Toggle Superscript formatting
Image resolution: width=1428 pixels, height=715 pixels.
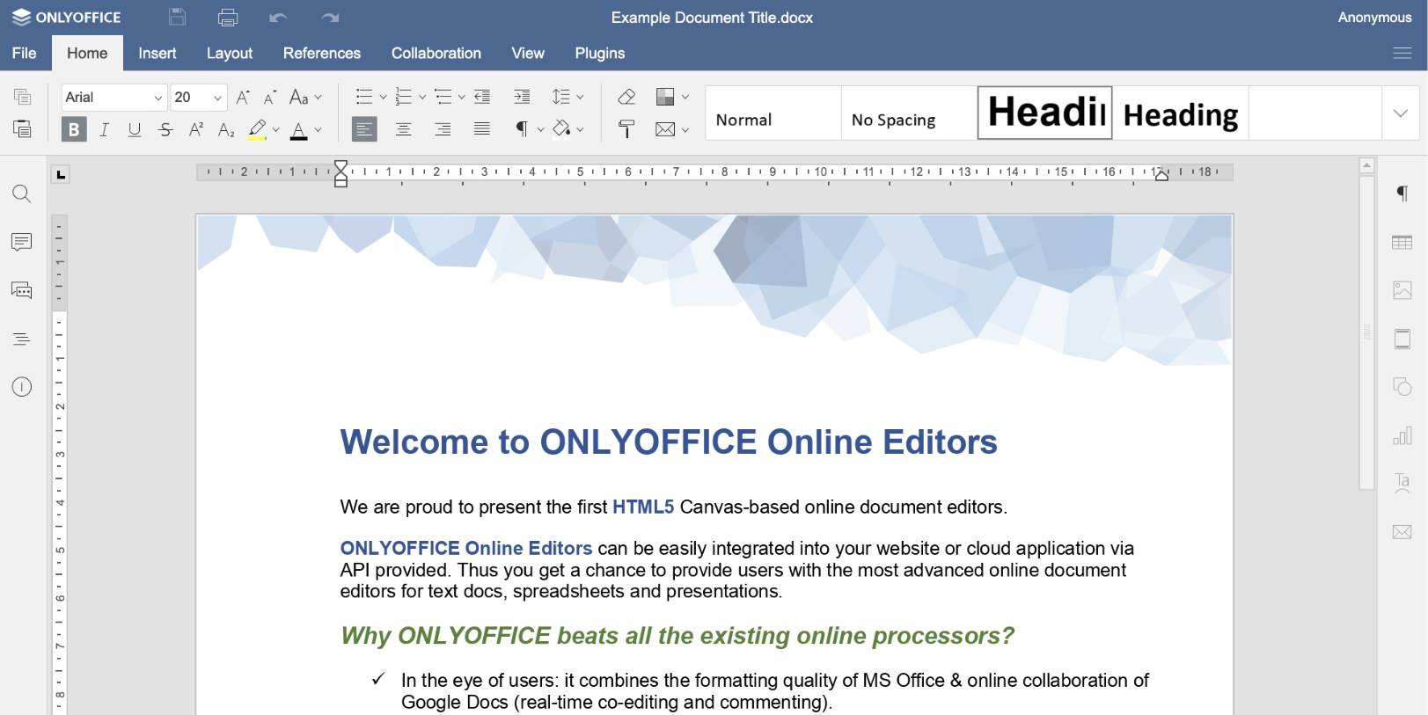pos(196,129)
